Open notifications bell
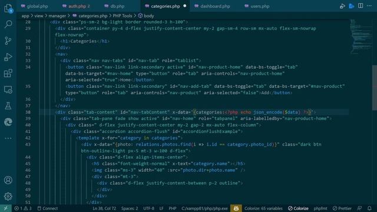Viewport: 377px width, 212px height. (x=369, y=208)
